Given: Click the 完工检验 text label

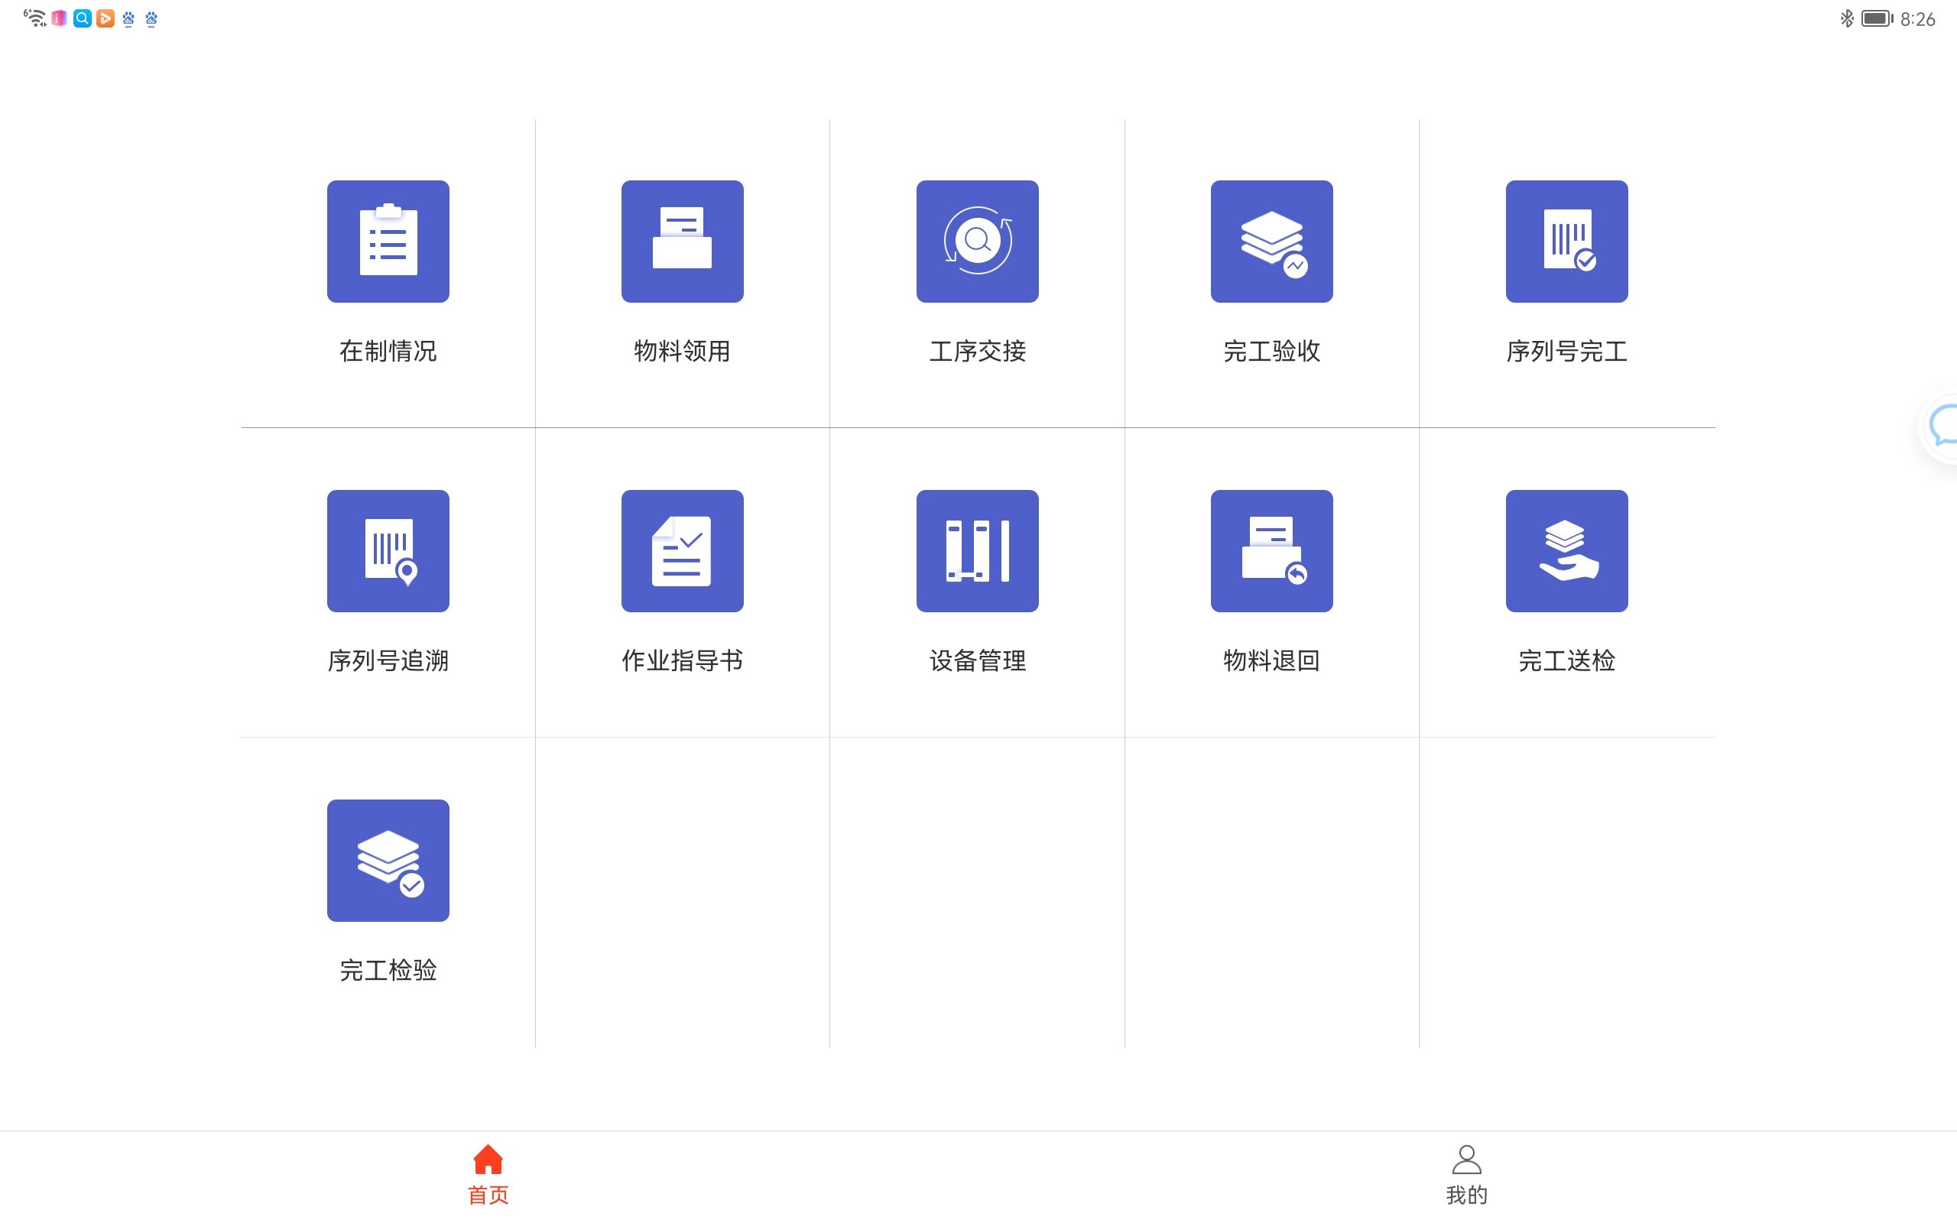Looking at the screenshot, I should [388, 970].
